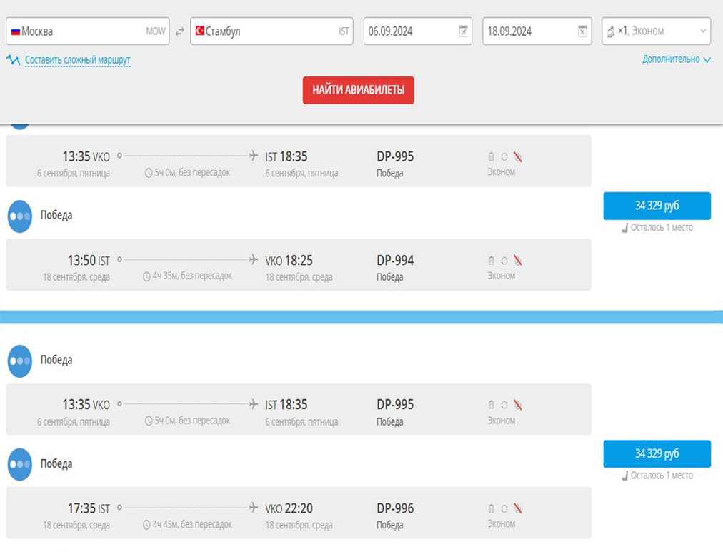Screen dimensions: 723x552
Task: Победа airline logo above DP-994 flight
Action: pos(20,216)
